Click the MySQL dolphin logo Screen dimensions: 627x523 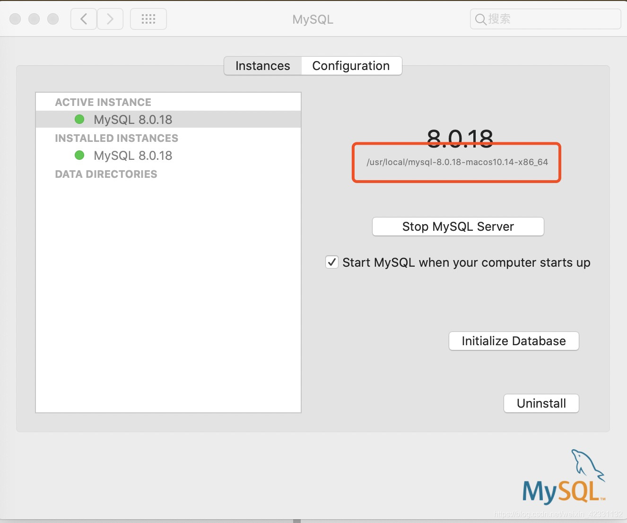[x=564, y=477]
